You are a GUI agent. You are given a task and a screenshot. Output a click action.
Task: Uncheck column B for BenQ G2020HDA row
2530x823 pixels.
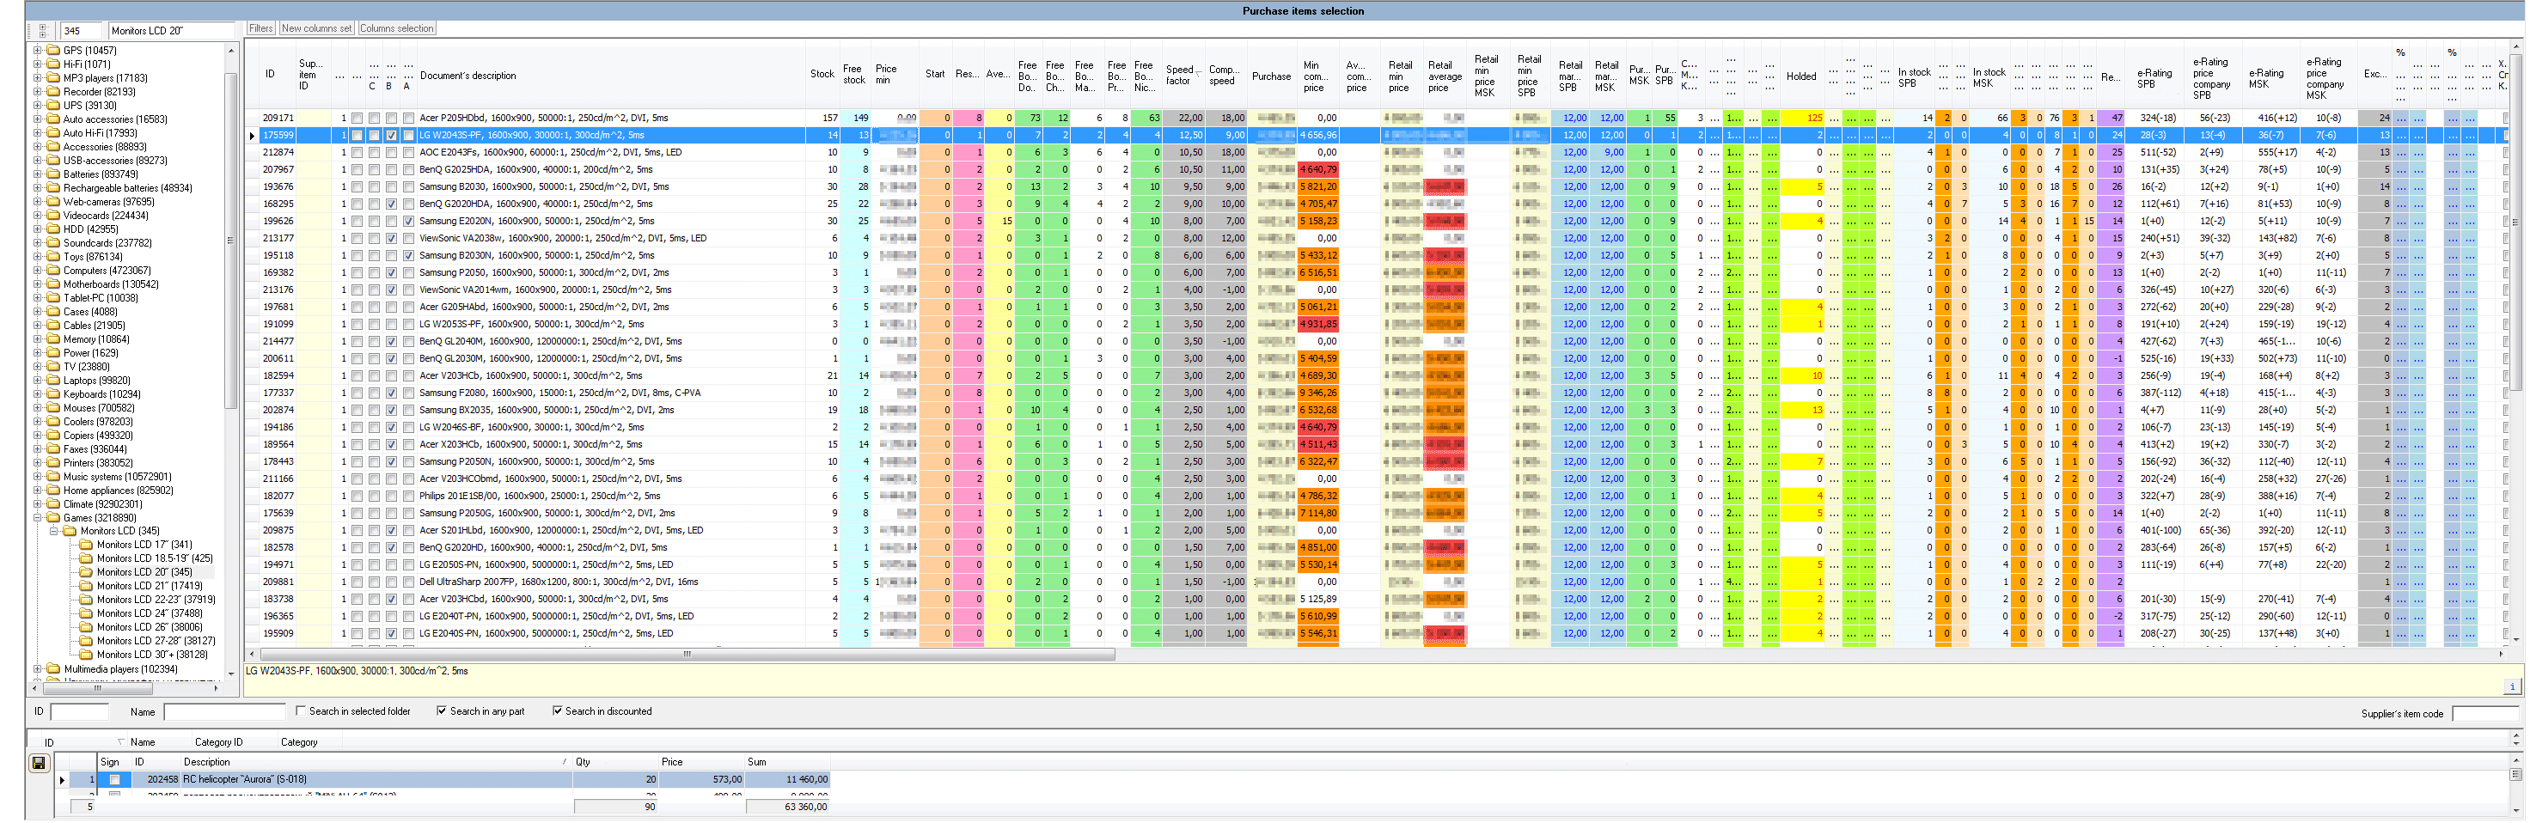click(391, 204)
